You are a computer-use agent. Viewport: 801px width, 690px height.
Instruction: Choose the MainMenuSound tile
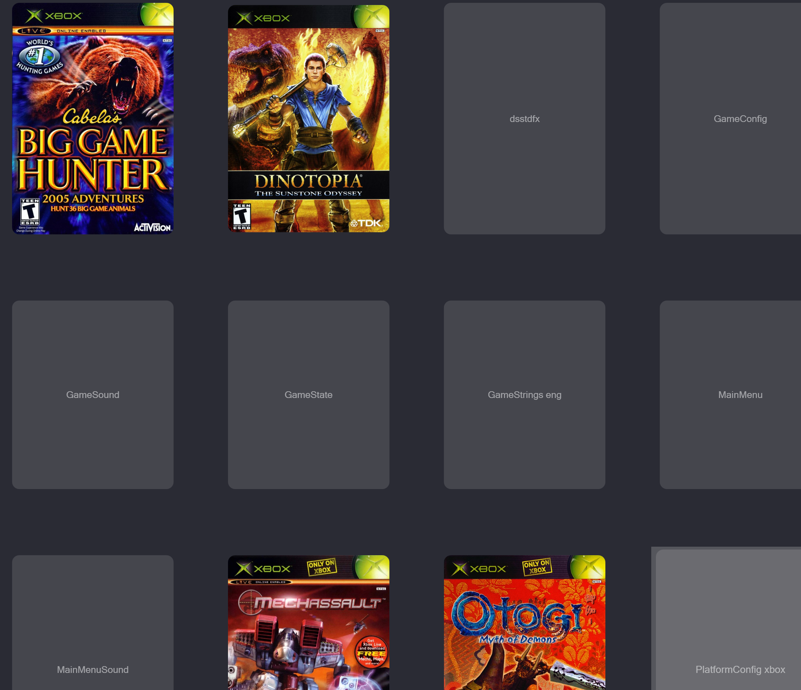(x=93, y=623)
